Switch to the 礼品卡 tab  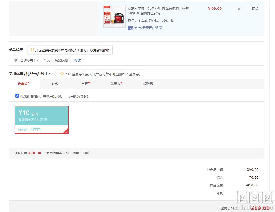[116, 84]
